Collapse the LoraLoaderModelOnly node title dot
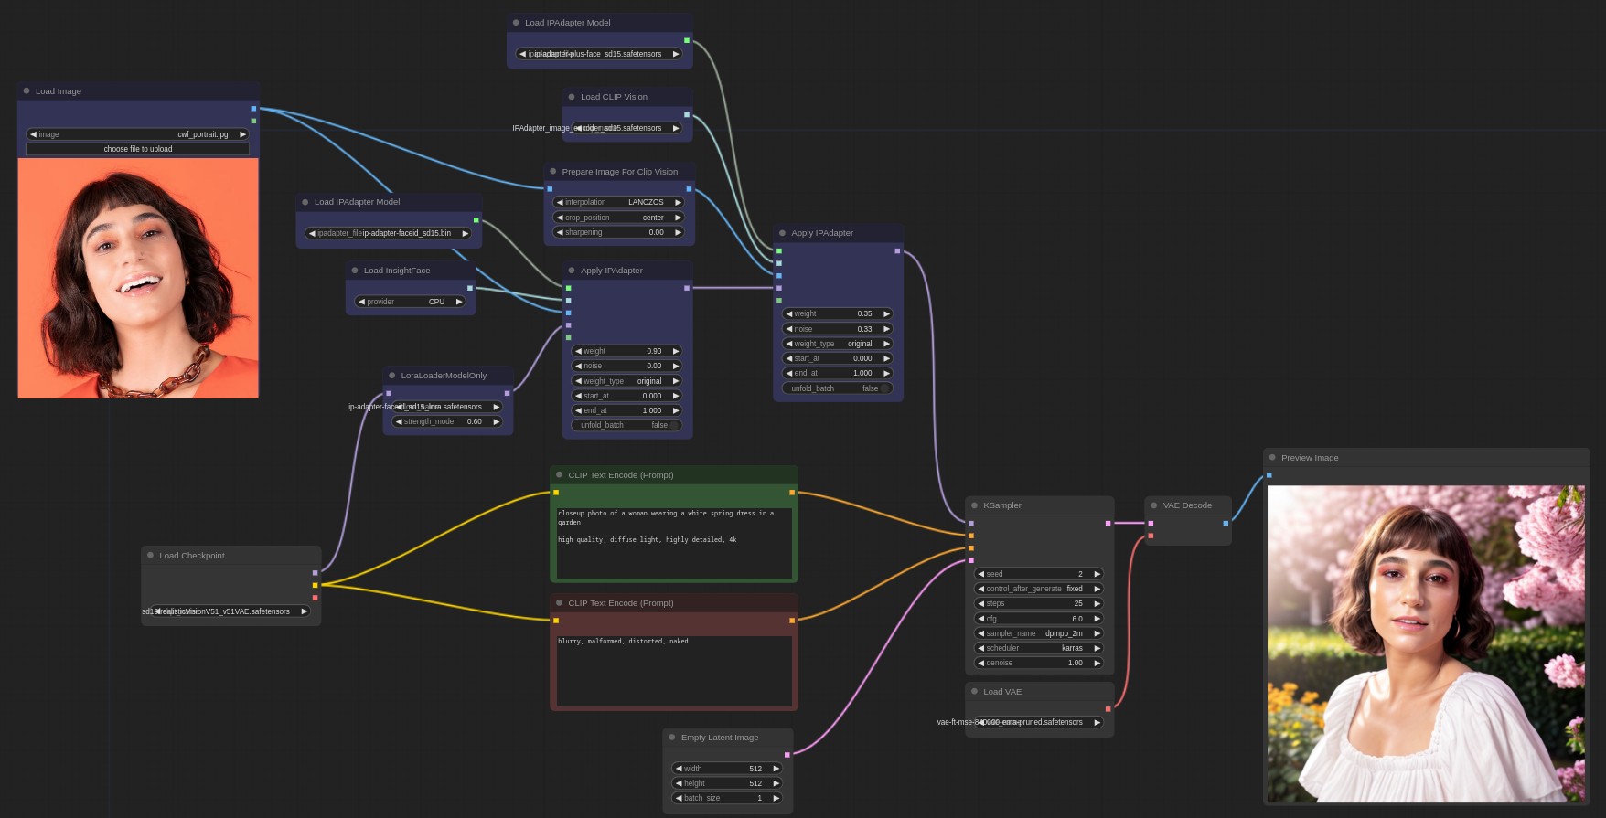Image resolution: width=1606 pixels, height=818 pixels. (x=392, y=376)
